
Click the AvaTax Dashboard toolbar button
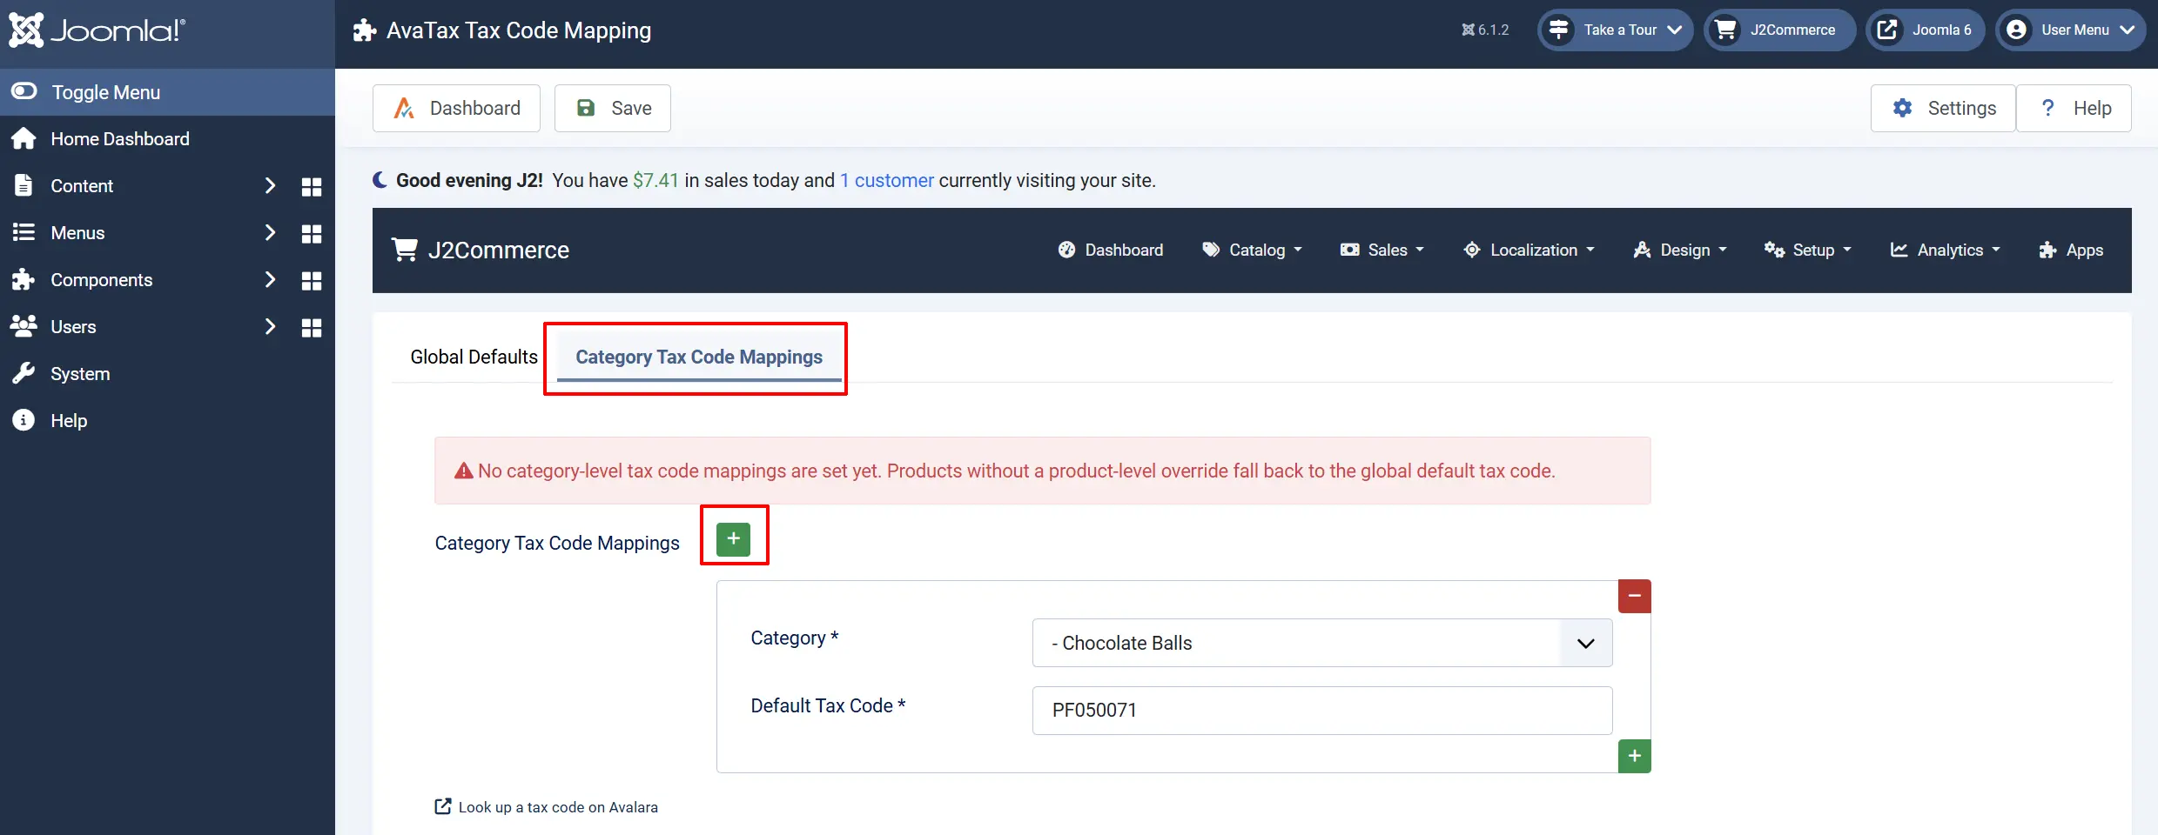tap(456, 108)
